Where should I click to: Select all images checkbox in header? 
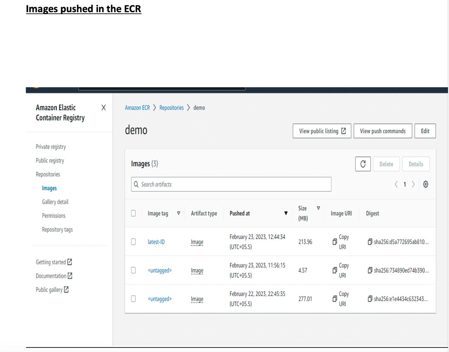(x=133, y=213)
